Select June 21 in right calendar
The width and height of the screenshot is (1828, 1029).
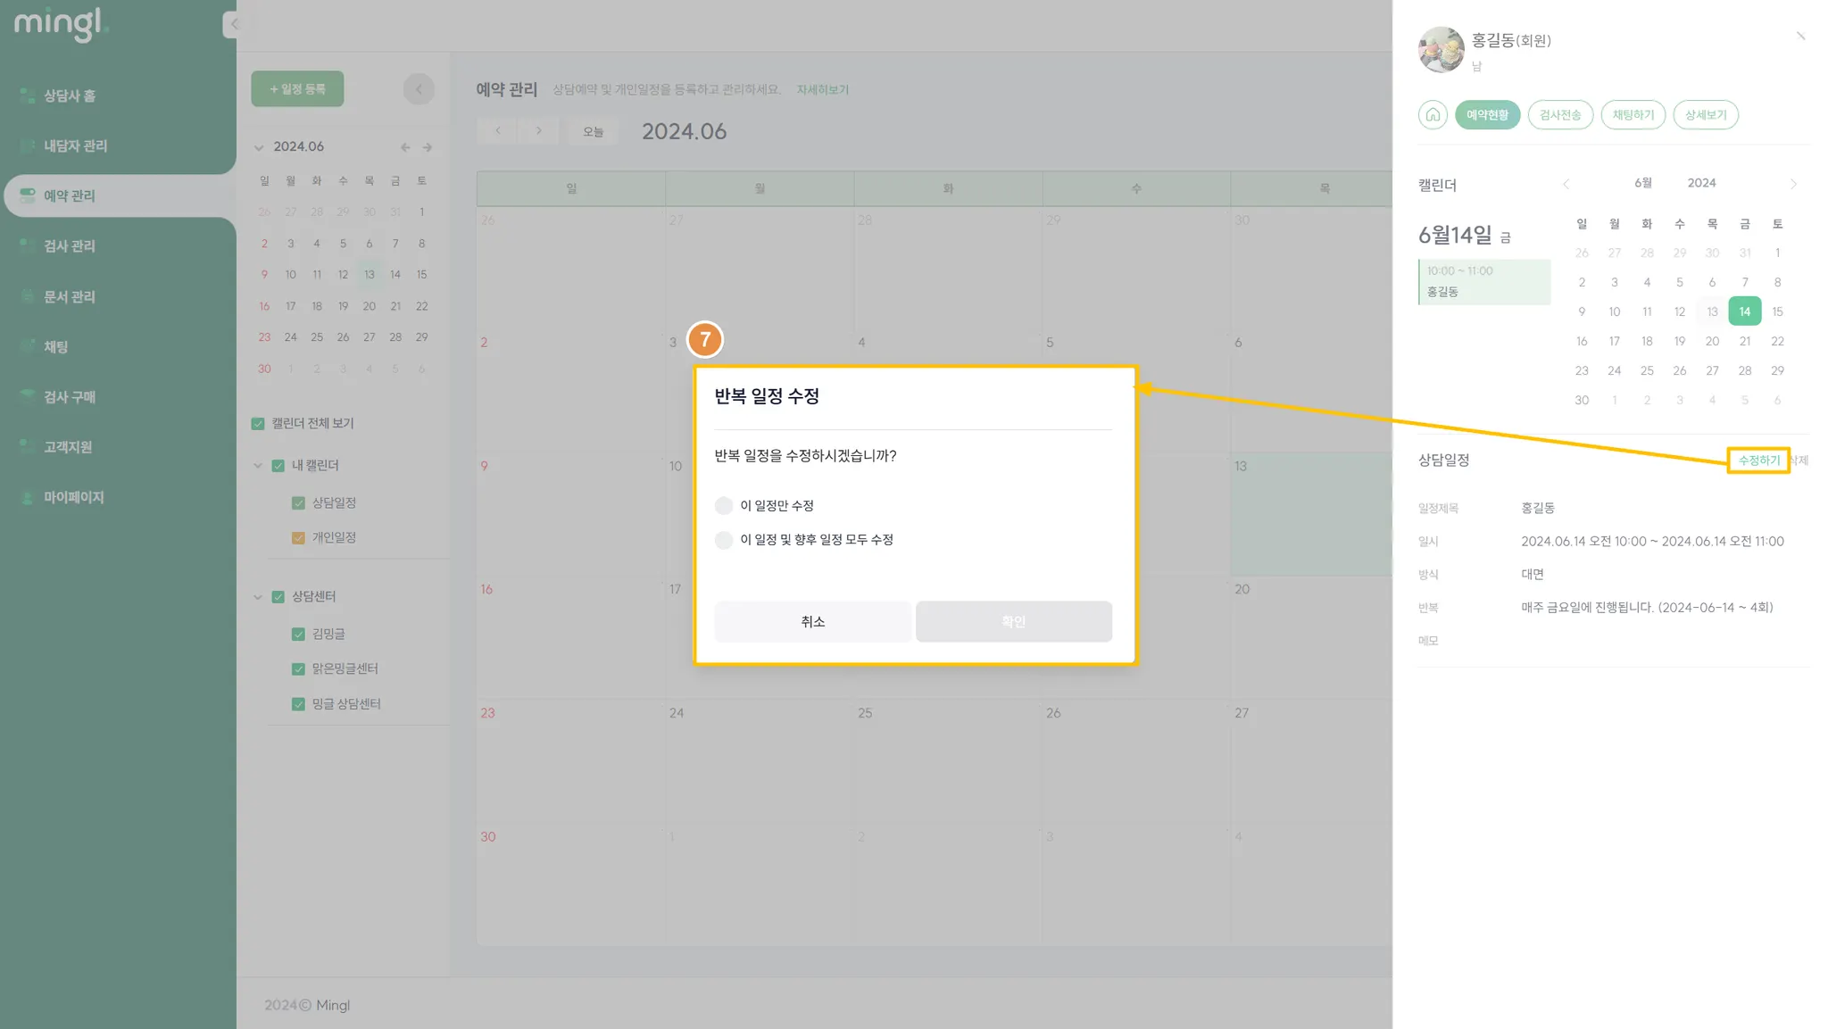tap(1744, 341)
